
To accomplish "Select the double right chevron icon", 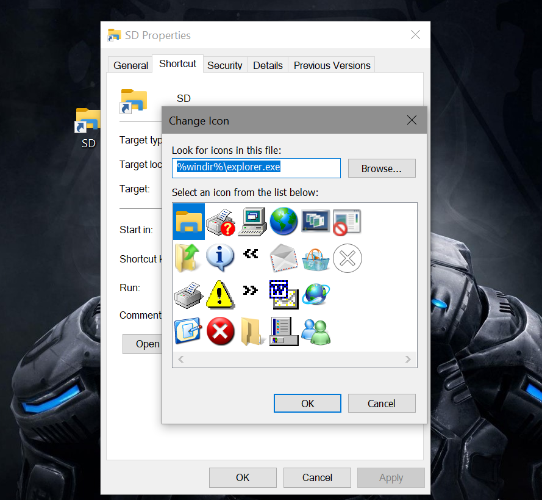I will click(x=250, y=290).
